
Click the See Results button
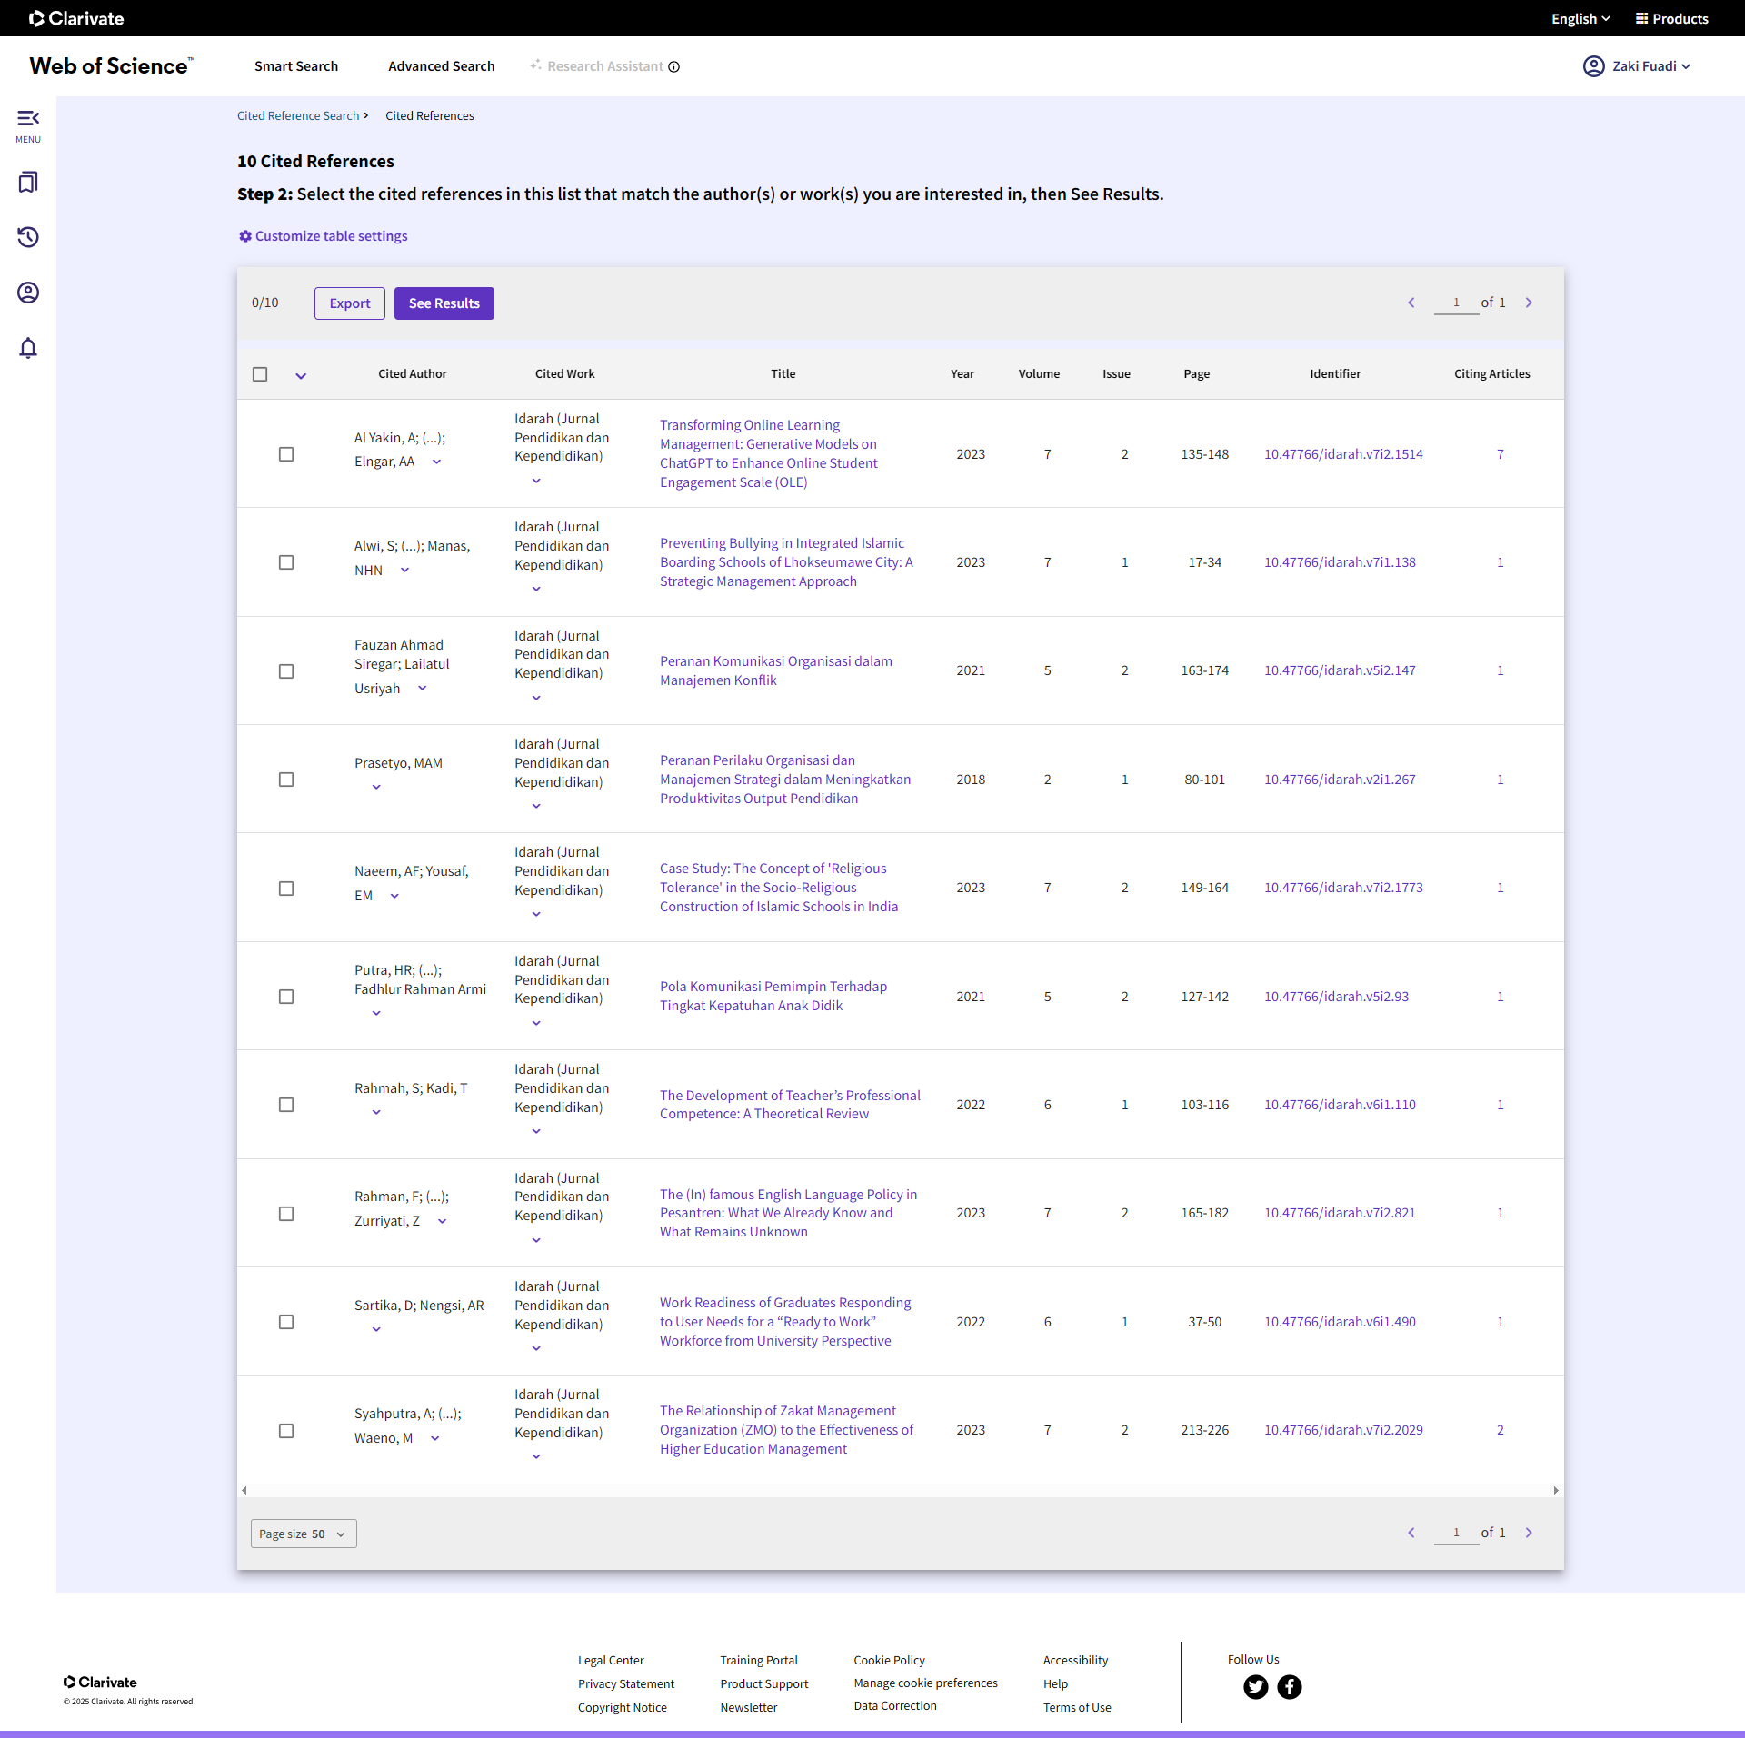point(444,303)
